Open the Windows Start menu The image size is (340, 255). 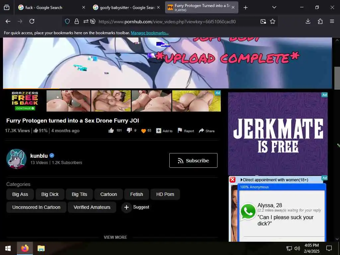[8, 248]
